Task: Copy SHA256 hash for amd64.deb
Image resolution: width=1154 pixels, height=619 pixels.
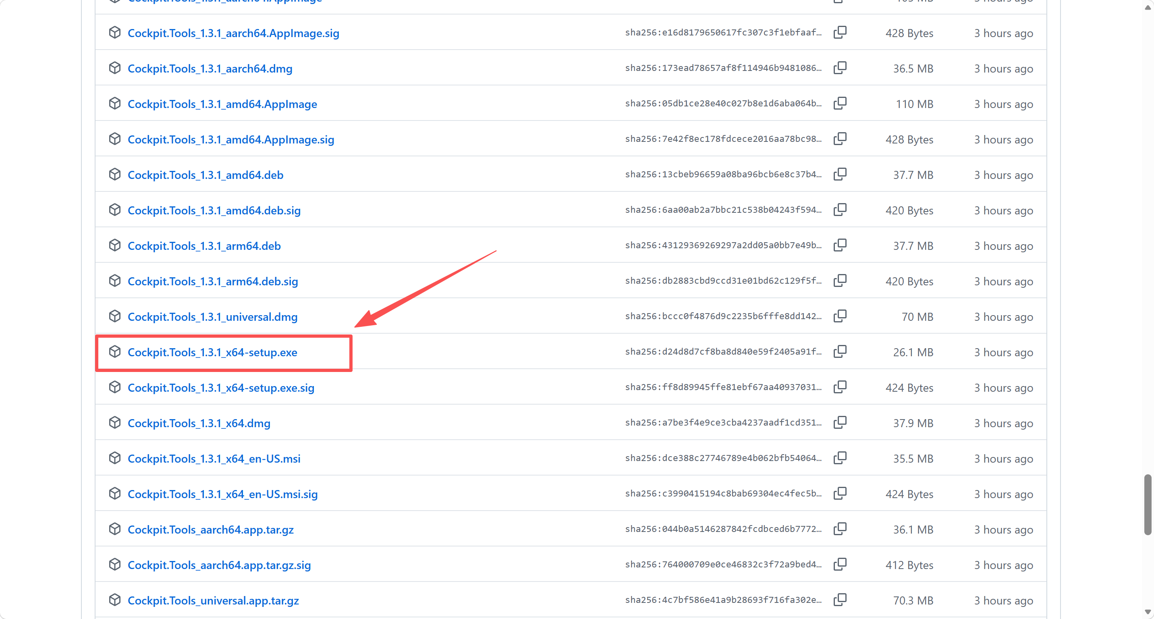Action: click(x=840, y=174)
